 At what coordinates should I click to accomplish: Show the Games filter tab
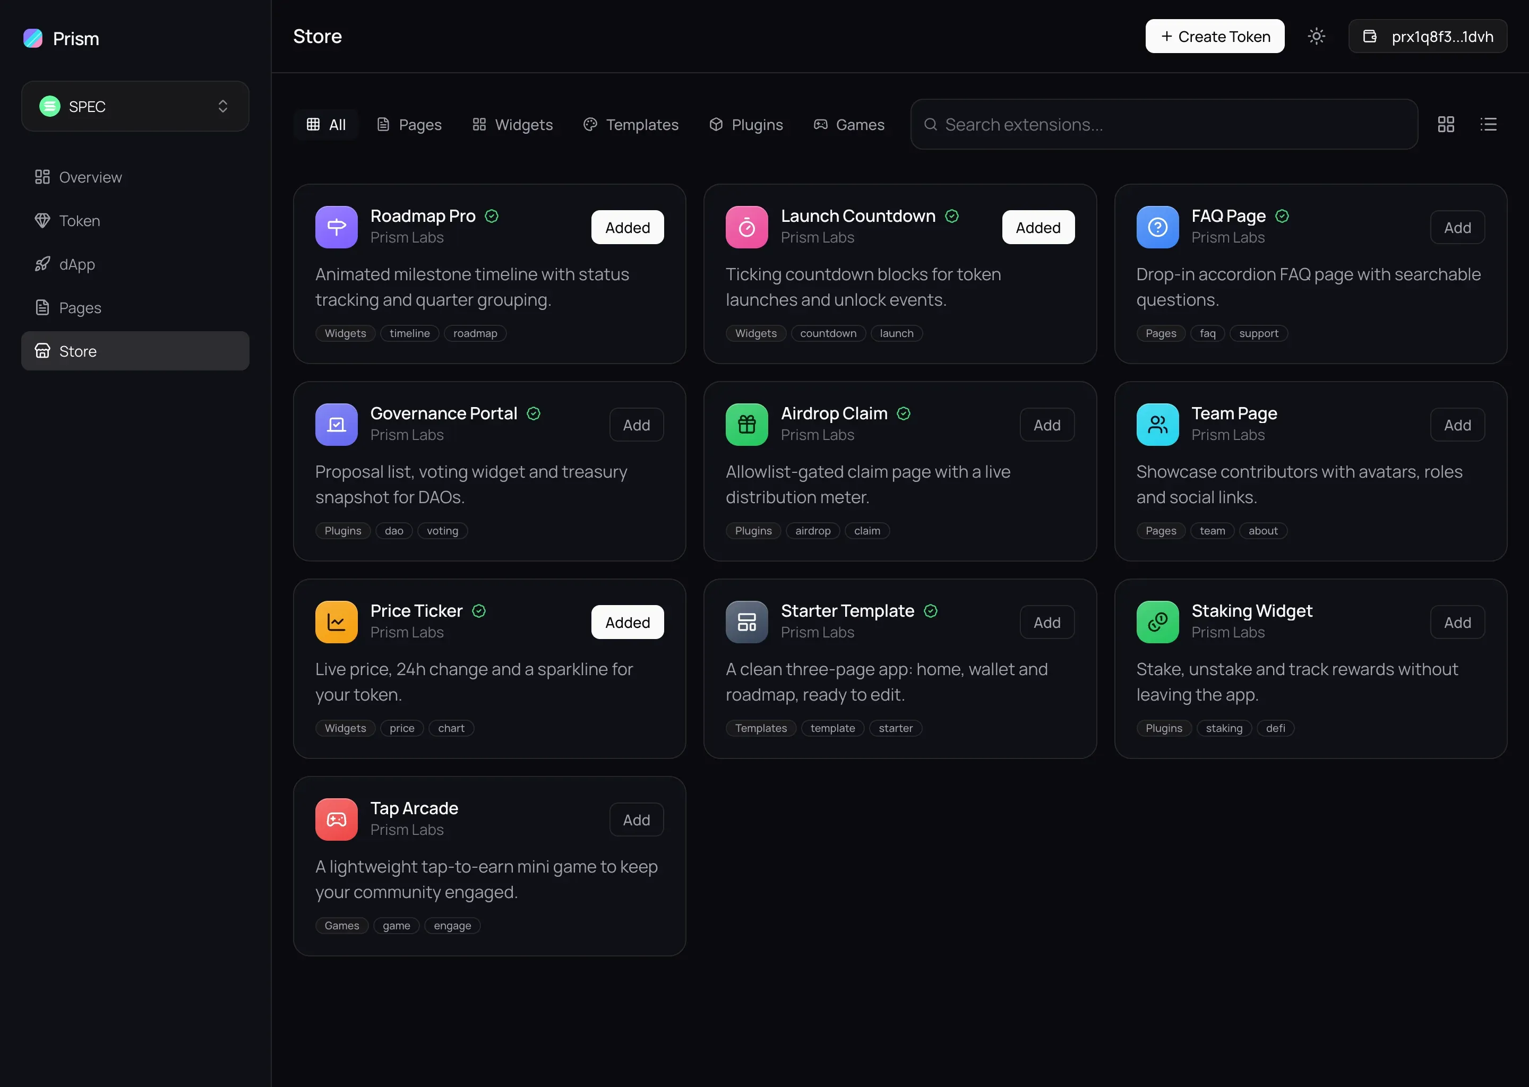click(849, 125)
